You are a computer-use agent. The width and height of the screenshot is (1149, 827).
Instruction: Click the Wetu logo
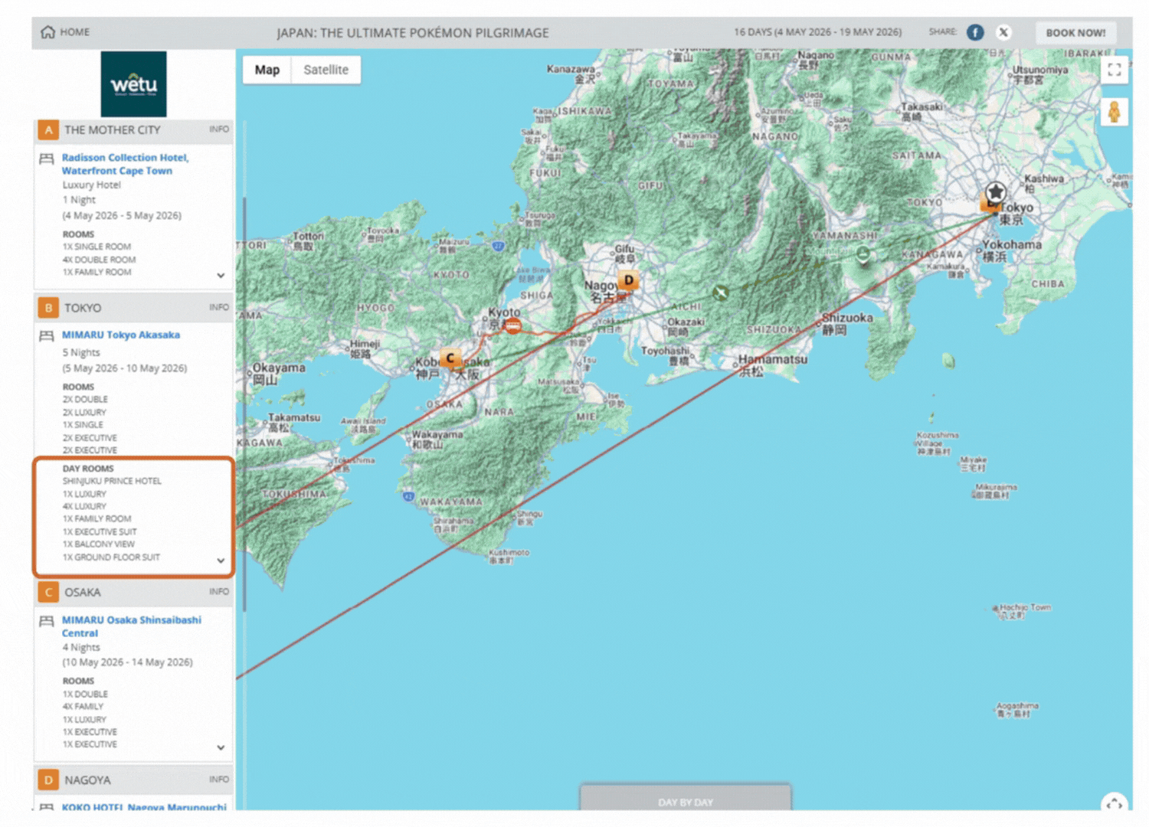tap(133, 84)
